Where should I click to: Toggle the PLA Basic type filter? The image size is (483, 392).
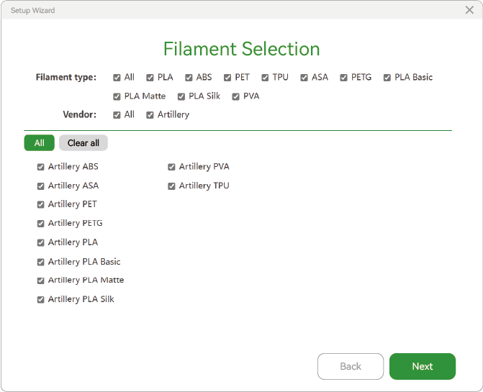pyautogui.click(x=387, y=78)
